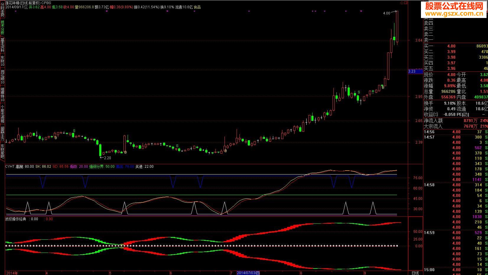Click the 日线 period button below the price axis
488x275 pixels.
[415, 273]
